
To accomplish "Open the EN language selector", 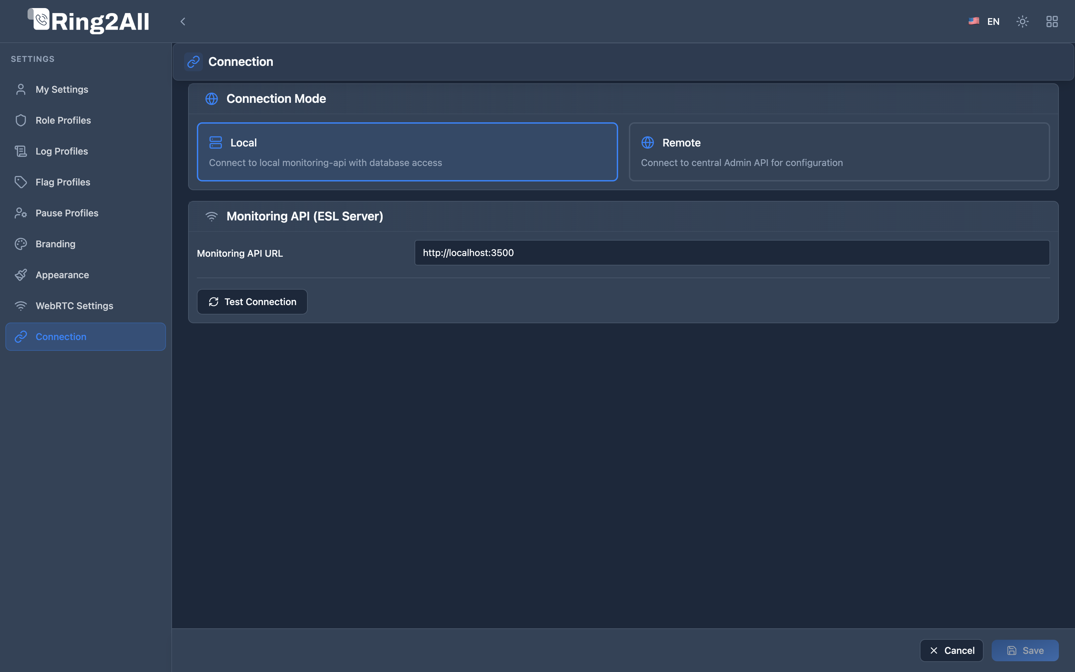I will click(984, 21).
